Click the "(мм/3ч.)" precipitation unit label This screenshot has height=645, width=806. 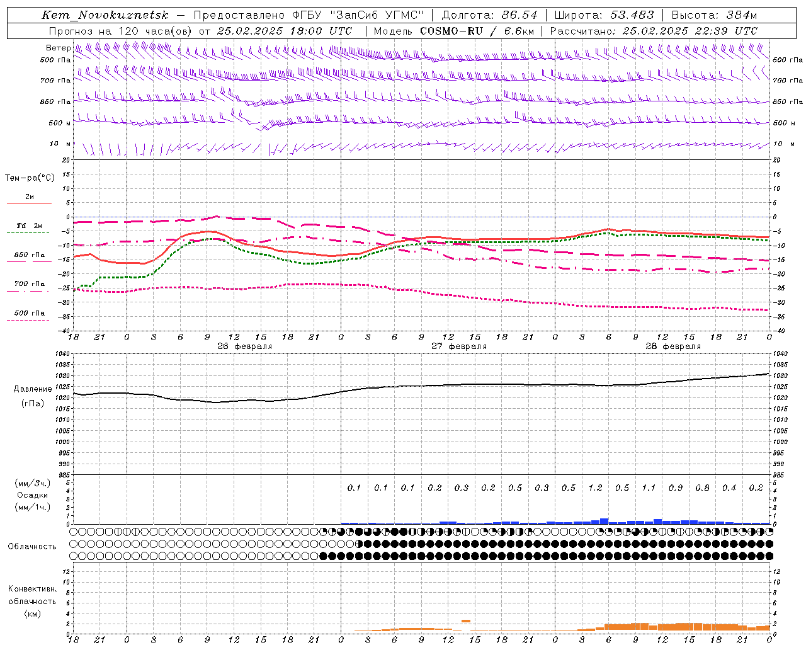coord(33,483)
